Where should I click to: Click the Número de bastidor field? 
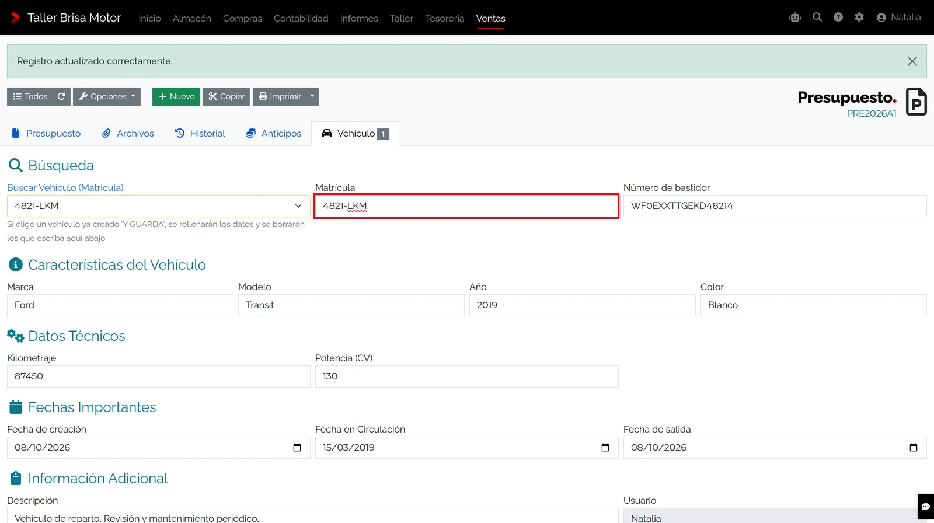pos(775,206)
